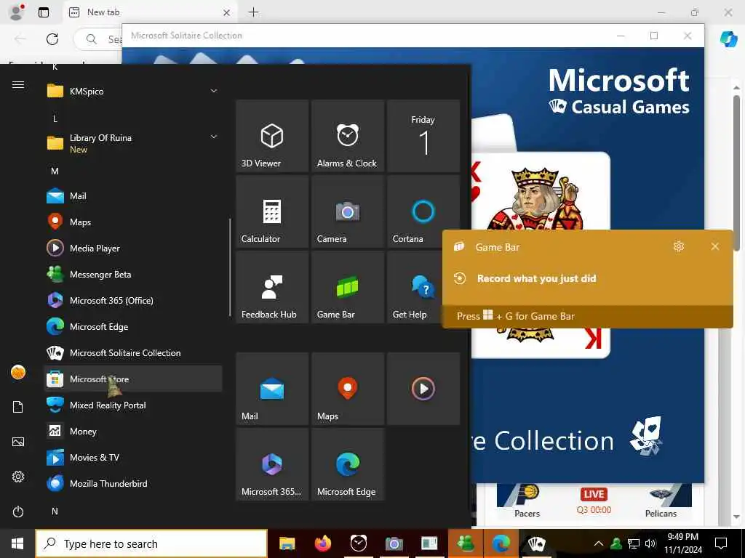
Task: Open the Microsoft 365 tile
Action: coord(272,464)
